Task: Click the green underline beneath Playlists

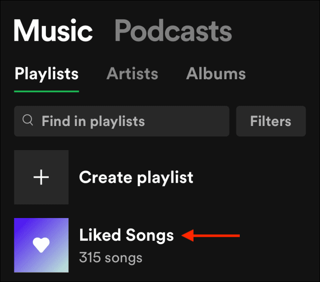Action: pyautogui.click(x=46, y=91)
